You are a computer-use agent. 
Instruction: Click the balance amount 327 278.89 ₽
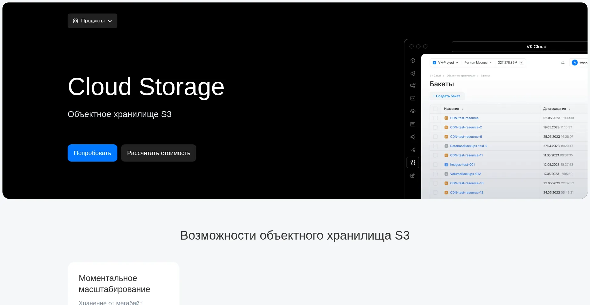tap(508, 63)
